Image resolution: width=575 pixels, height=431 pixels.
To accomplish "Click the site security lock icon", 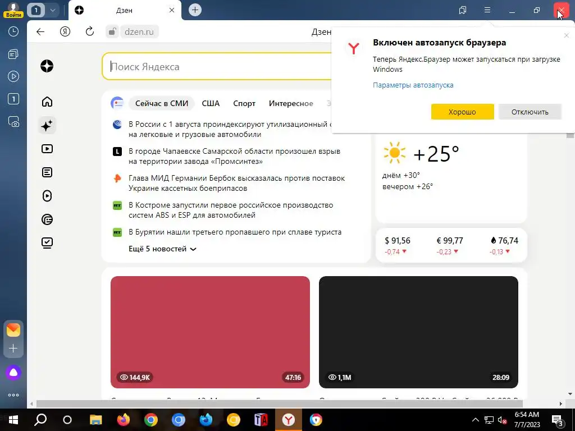I will point(112,31).
